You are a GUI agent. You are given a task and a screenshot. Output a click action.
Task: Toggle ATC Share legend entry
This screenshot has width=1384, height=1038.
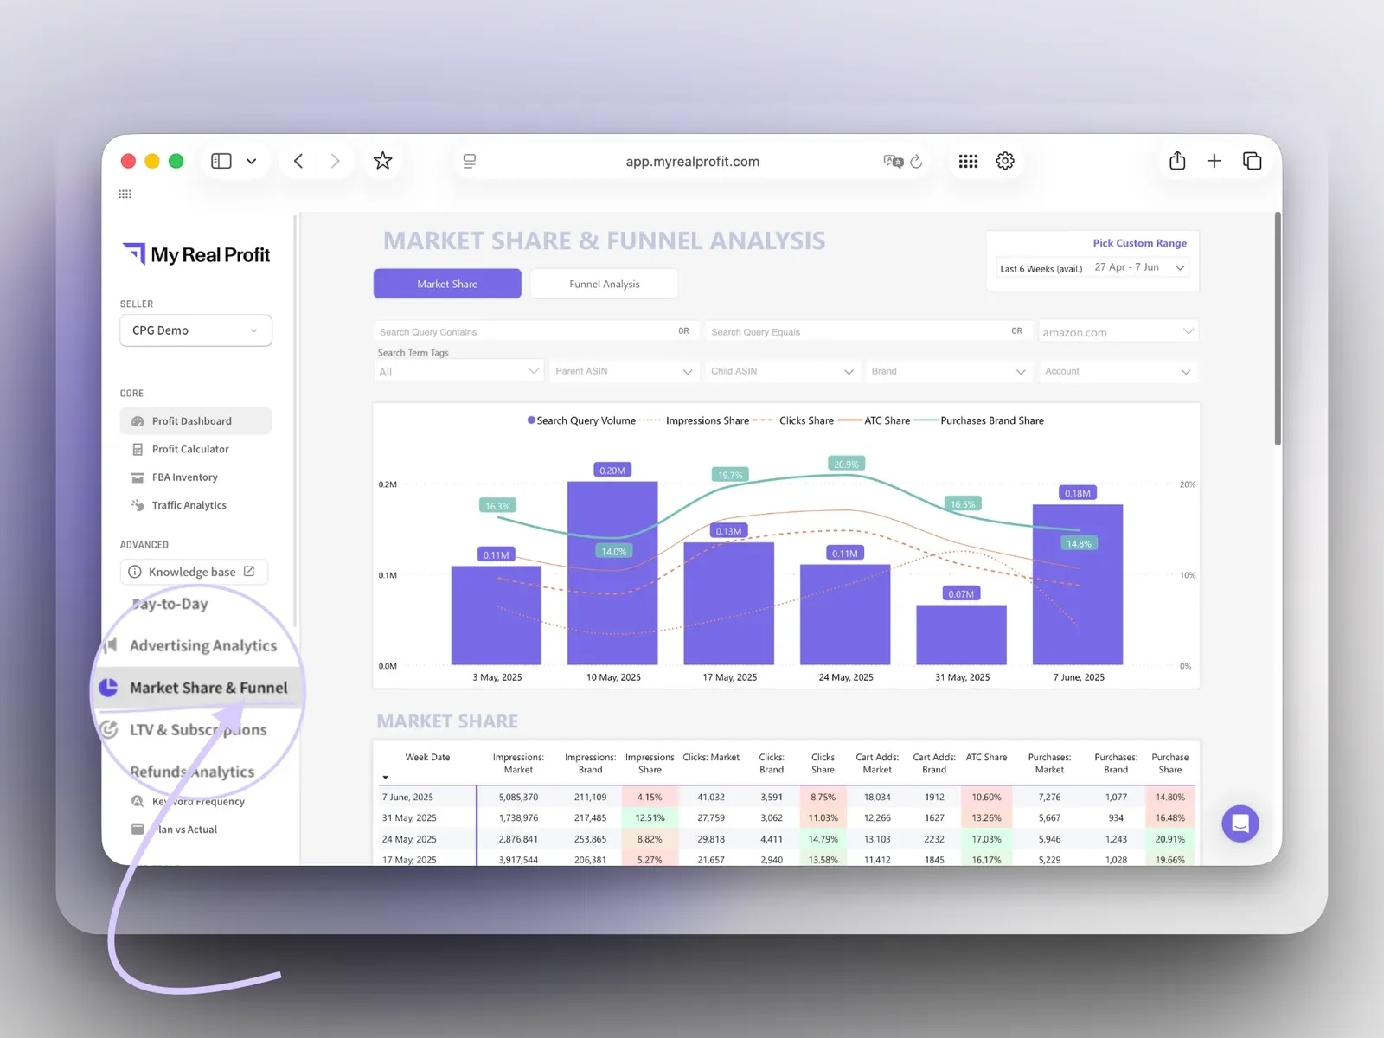click(875, 420)
